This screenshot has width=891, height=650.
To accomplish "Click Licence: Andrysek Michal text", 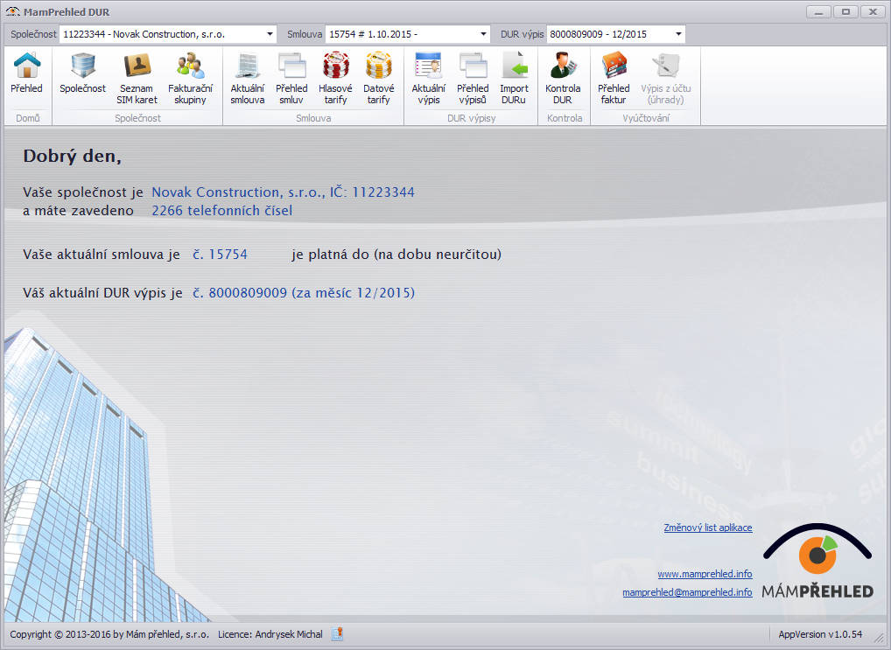I will pyautogui.click(x=270, y=634).
